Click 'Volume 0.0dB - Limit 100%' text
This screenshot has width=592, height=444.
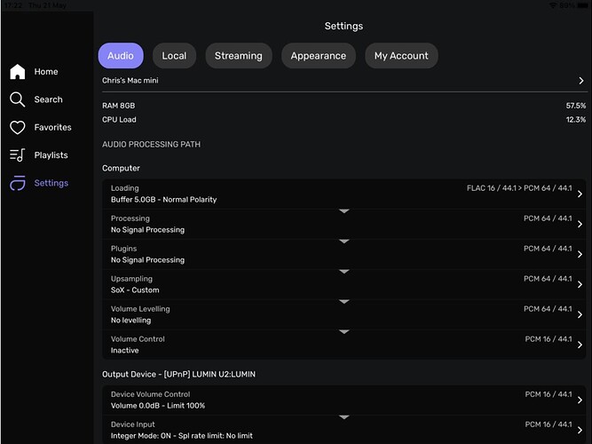tap(158, 406)
